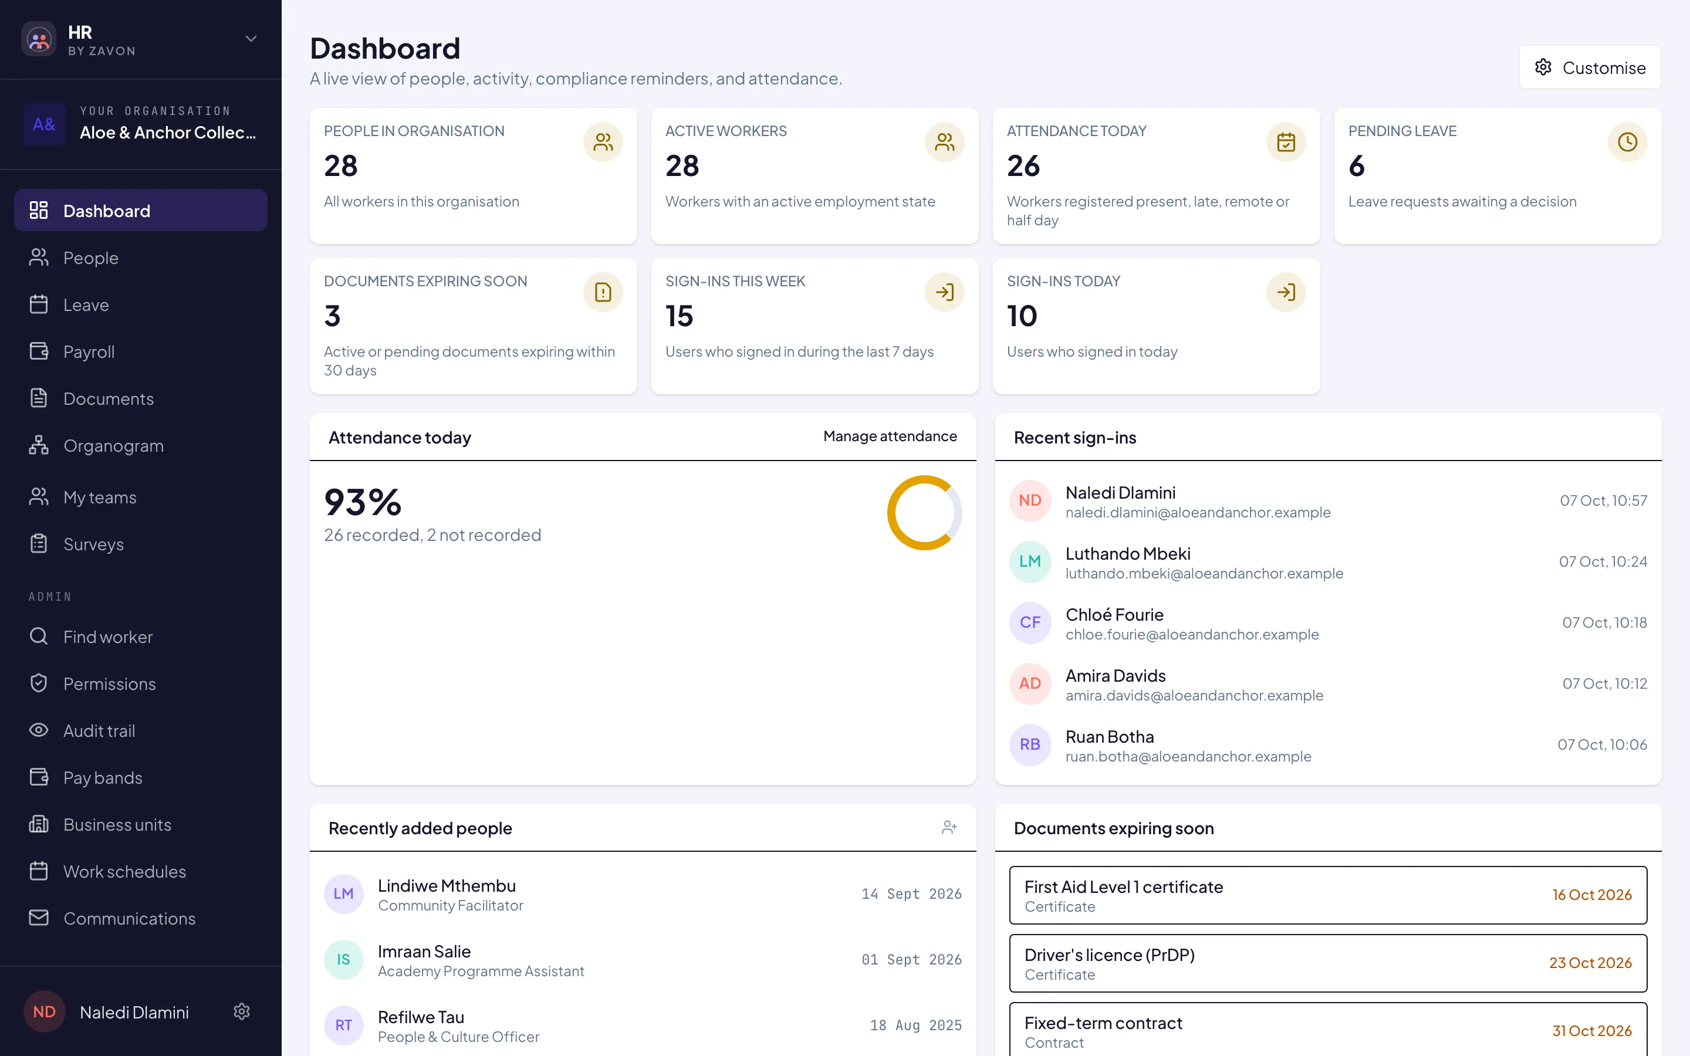Open My teams menu label
Viewport: 1690px width, 1056px height.
100,497
